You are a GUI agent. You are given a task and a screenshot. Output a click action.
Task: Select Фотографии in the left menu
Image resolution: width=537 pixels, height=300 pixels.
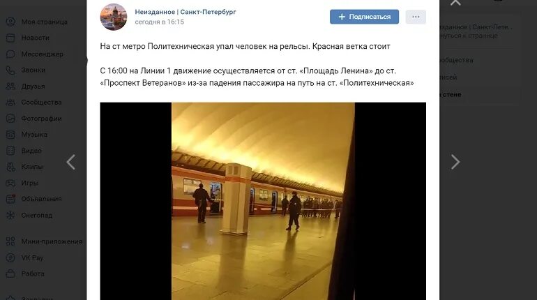[41, 119]
